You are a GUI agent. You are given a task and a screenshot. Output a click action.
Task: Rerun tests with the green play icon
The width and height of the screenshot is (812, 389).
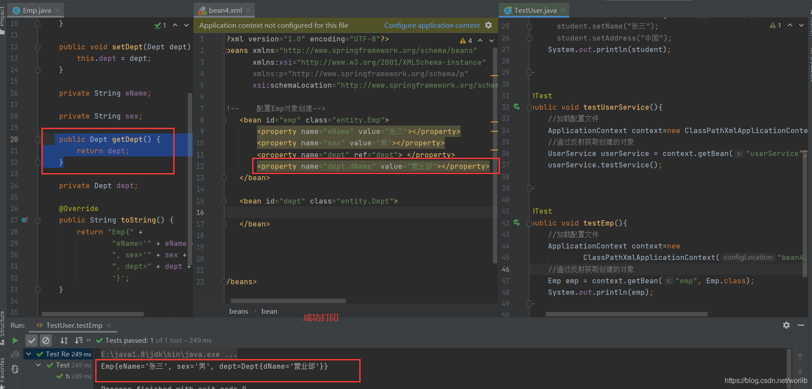pos(15,341)
